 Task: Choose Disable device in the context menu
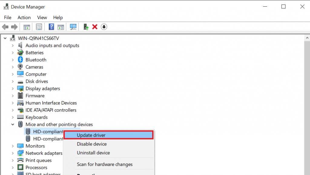pyautogui.click(x=91, y=144)
